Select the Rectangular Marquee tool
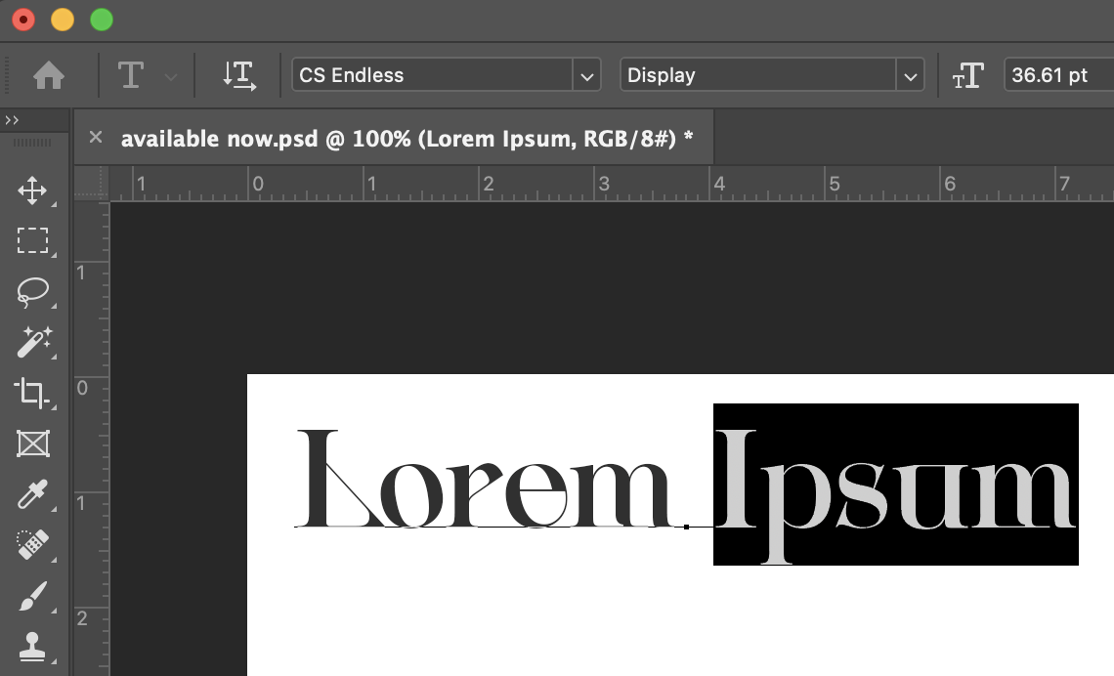This screenshot has width=1114, height=676. tap(32, 240)
